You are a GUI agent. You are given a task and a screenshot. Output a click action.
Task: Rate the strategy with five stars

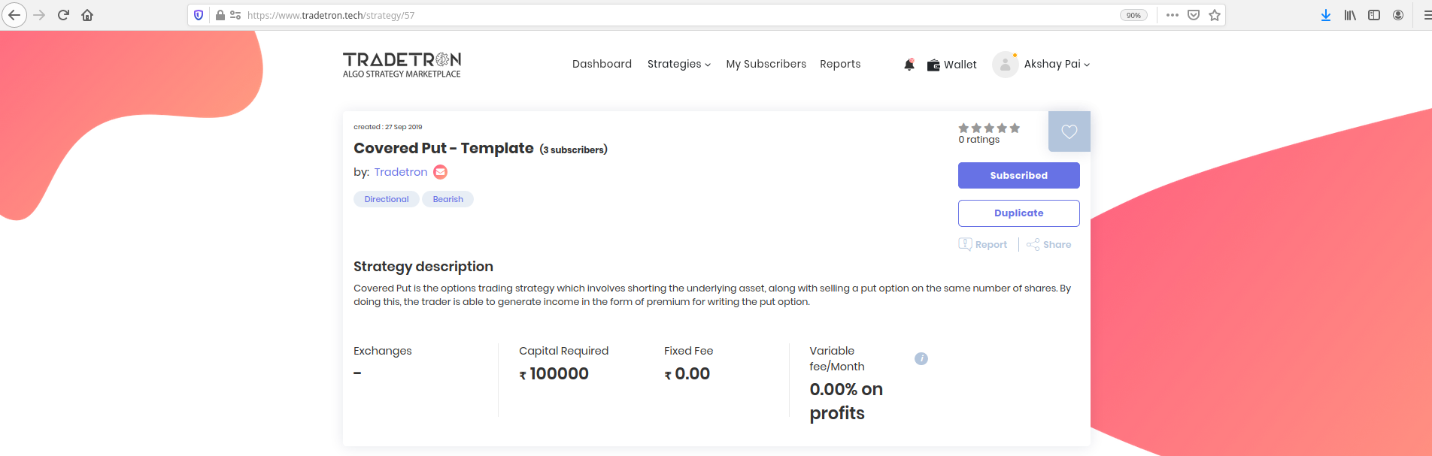(1015, 128)
